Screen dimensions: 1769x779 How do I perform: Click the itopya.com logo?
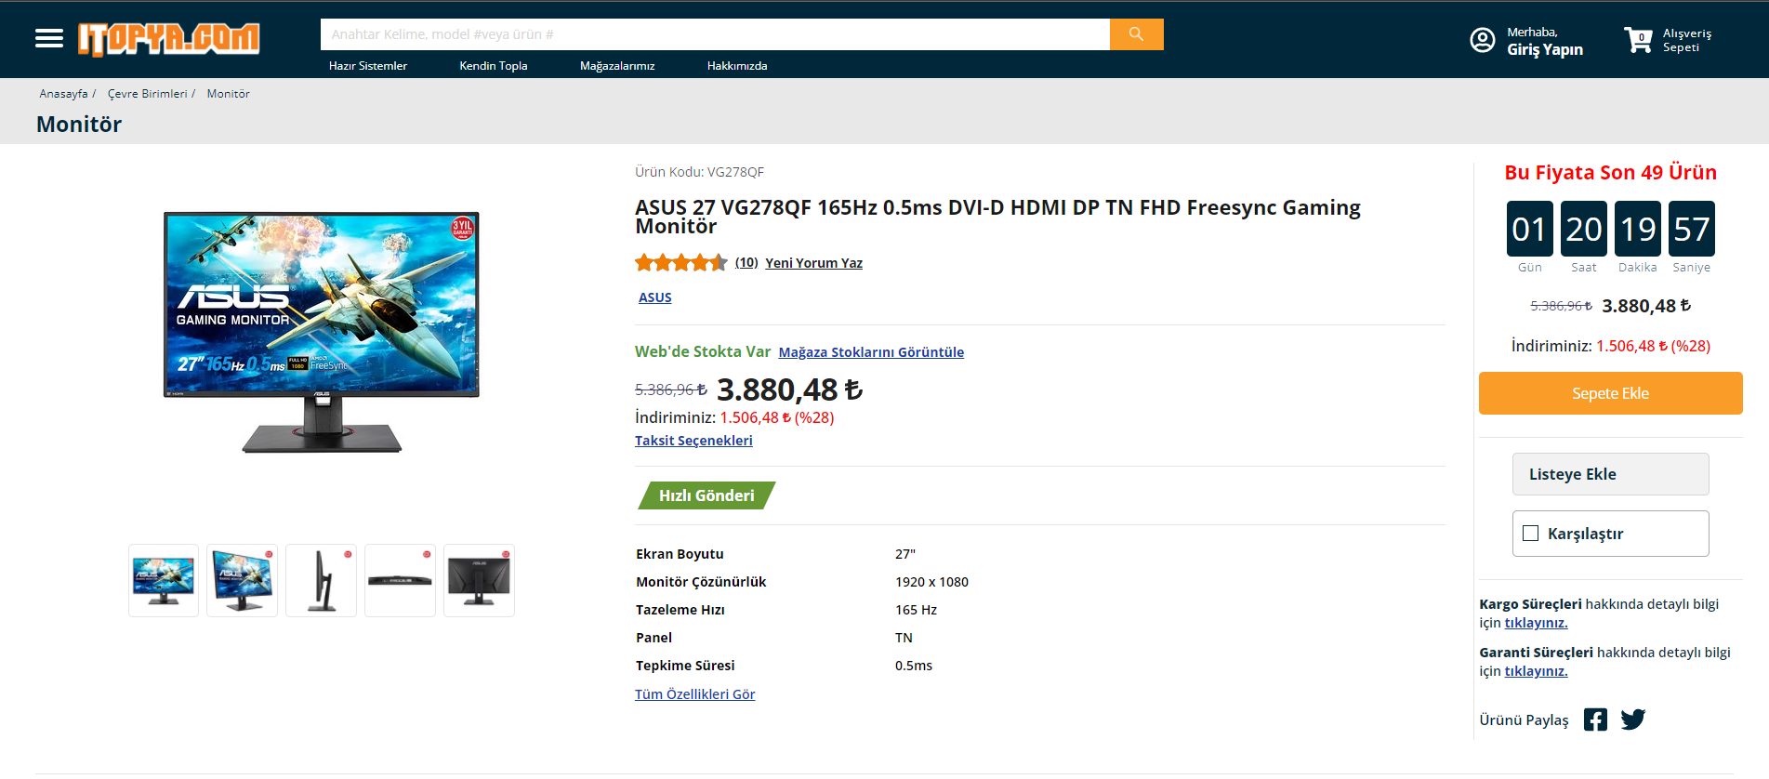(168, 39)
